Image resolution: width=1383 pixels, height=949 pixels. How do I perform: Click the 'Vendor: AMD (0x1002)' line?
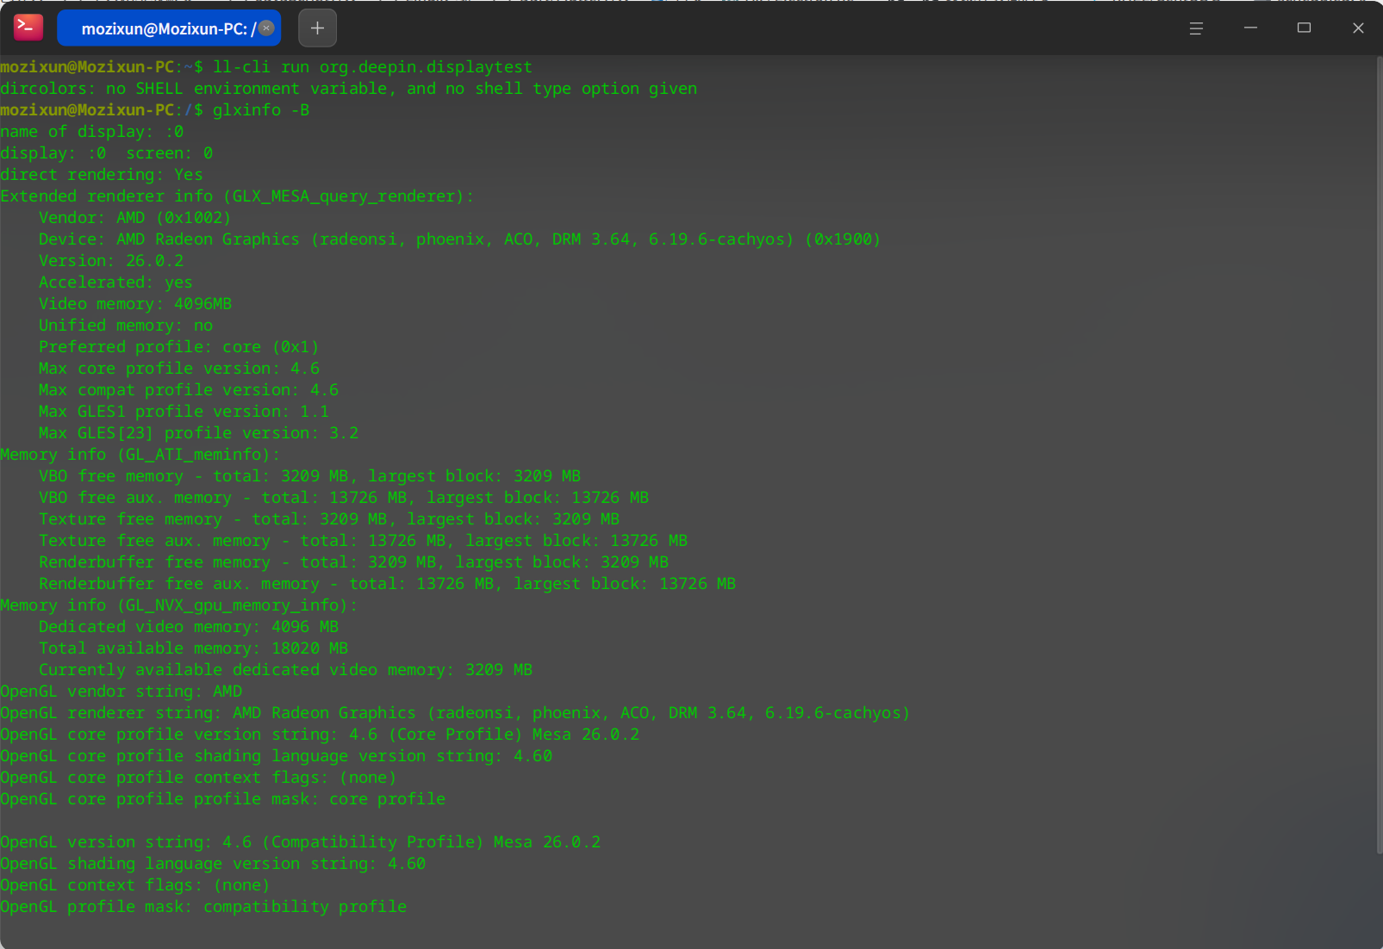tap(135, 218)
